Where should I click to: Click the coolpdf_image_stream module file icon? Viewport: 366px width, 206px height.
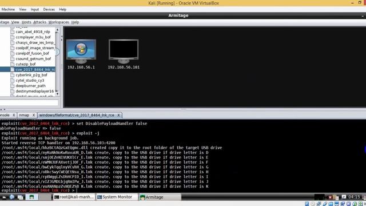13,48
